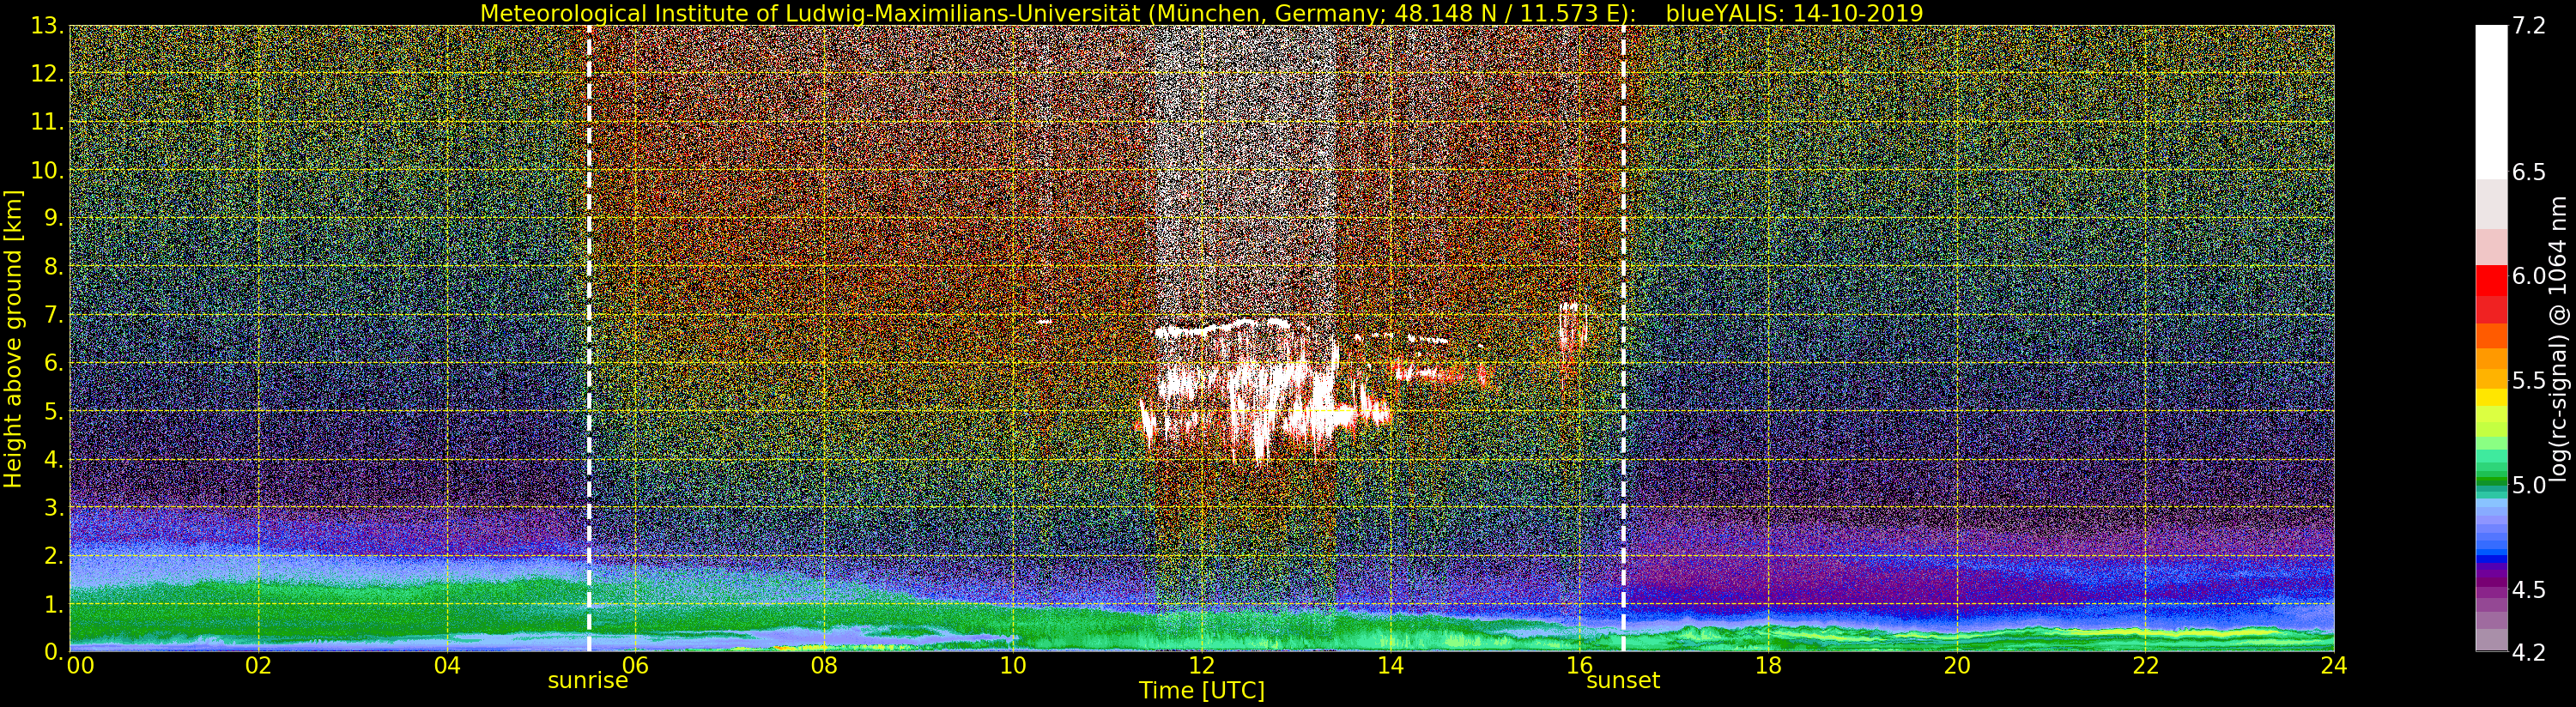Click the height tick label '3.'
The image size is (2576, 707).
pyautogui.click(x=54, y=507)
